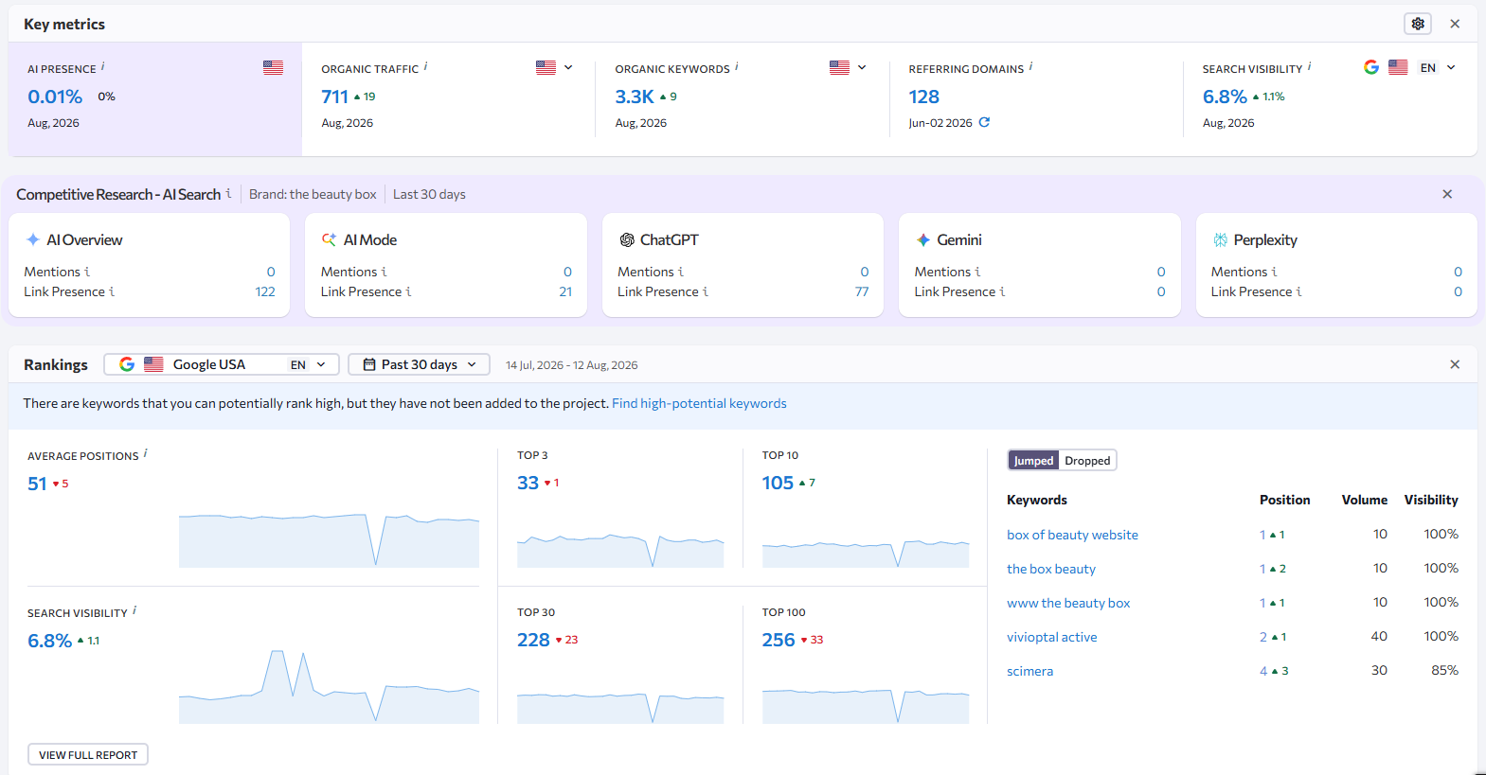
Task: Click the AI Mode search icon
Action: pyautogui.click(x=330, y=240)
